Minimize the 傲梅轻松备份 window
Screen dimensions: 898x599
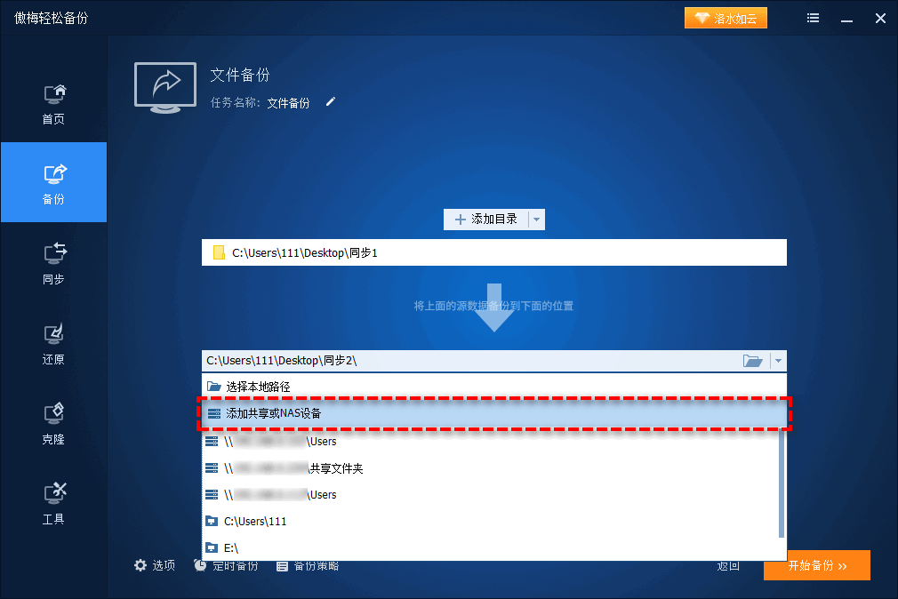[847, 19]
